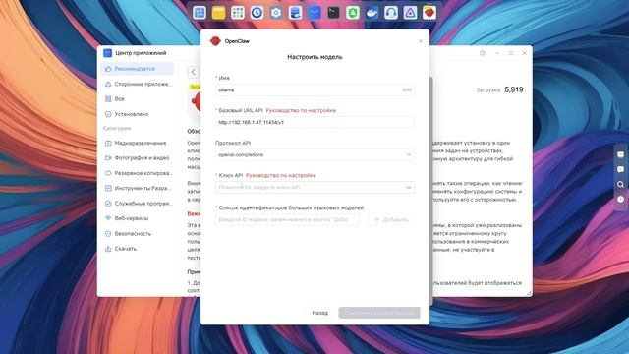Click the question mark icon on right edge
This screenshot has height=354, width=629.
coord(620,199)
